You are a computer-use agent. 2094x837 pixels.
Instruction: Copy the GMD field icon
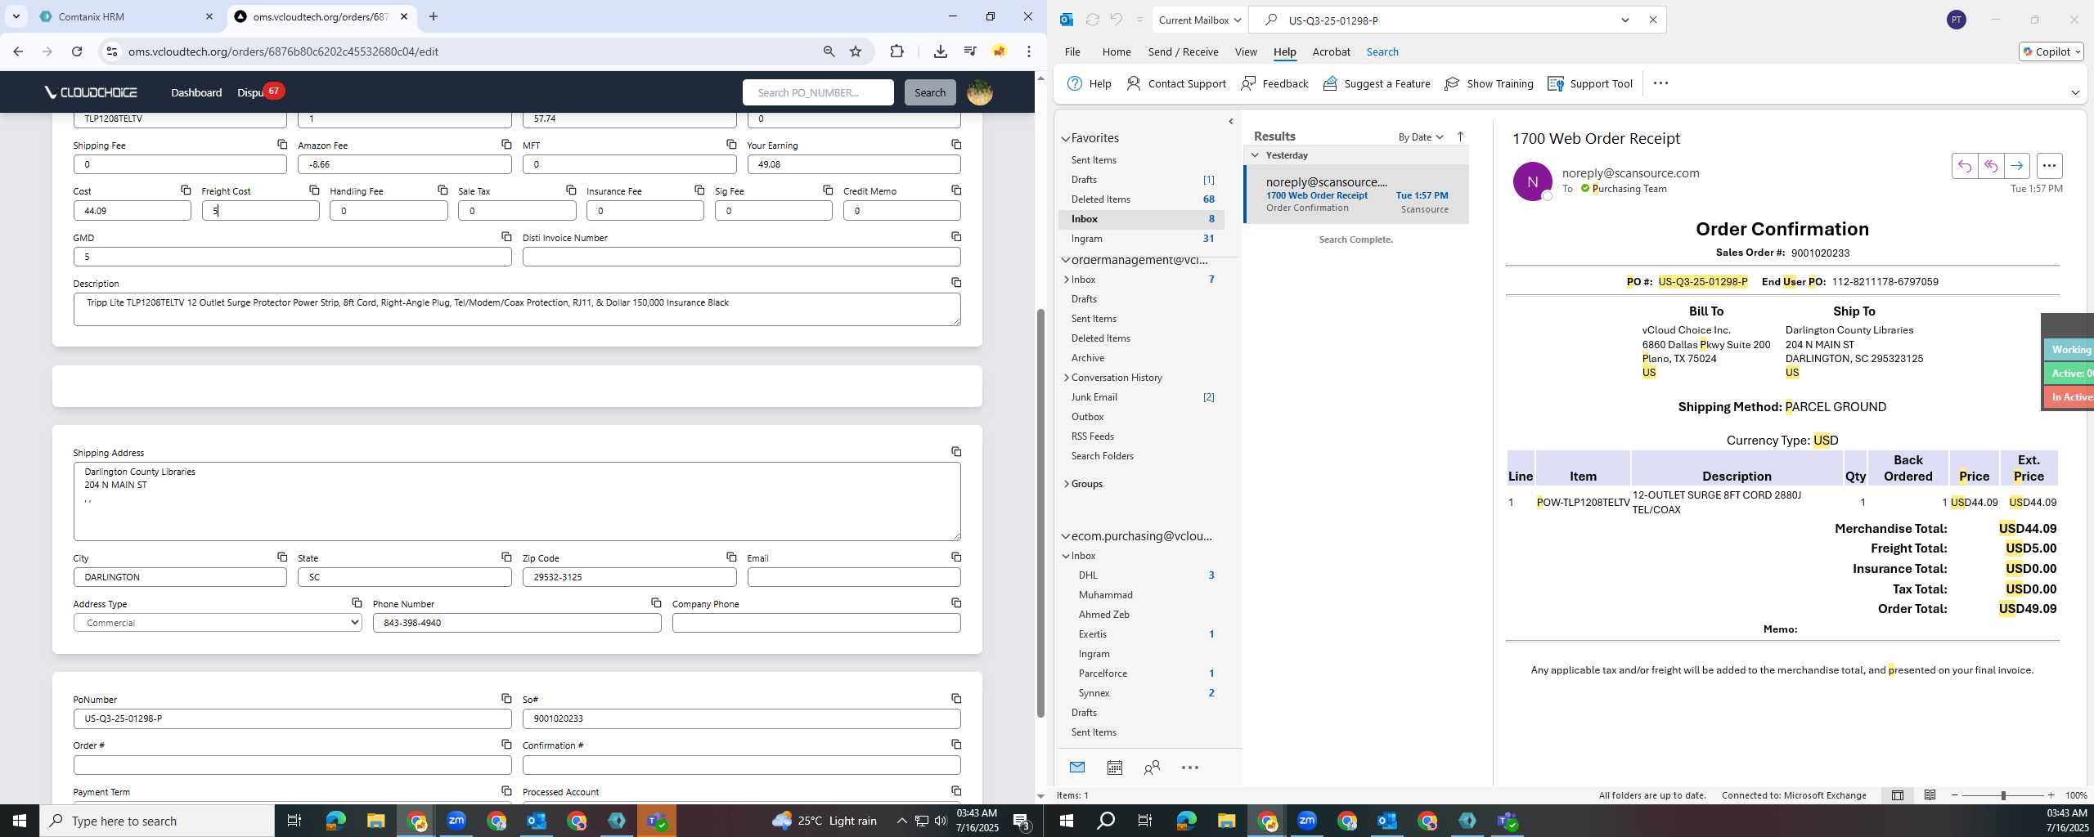click(x=506, y=236)
